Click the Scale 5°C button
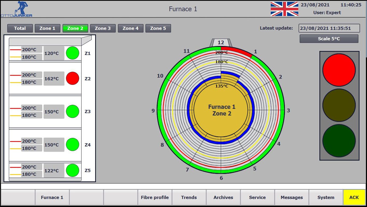 329,39
